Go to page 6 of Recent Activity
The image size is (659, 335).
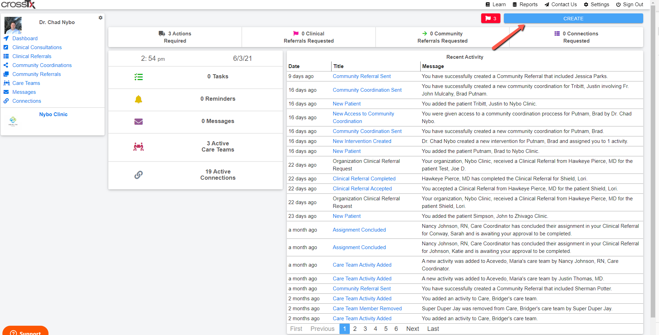click(x=396, y=329)
